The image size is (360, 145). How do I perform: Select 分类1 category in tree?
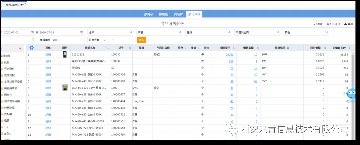point(8,133)
